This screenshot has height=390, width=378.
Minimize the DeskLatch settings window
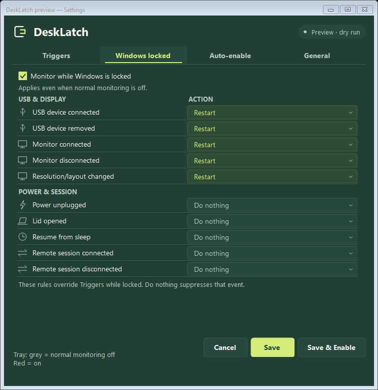tap(330, 10)
